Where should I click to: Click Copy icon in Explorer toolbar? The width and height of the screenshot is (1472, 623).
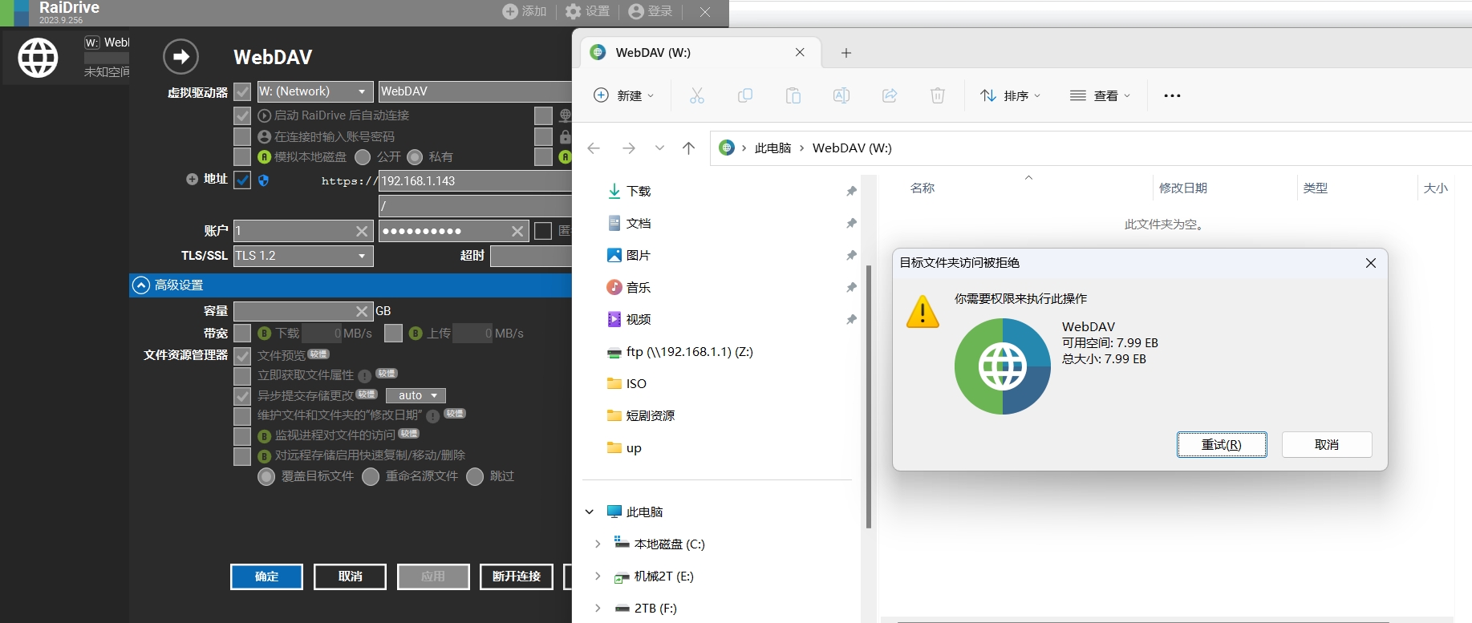745,95
